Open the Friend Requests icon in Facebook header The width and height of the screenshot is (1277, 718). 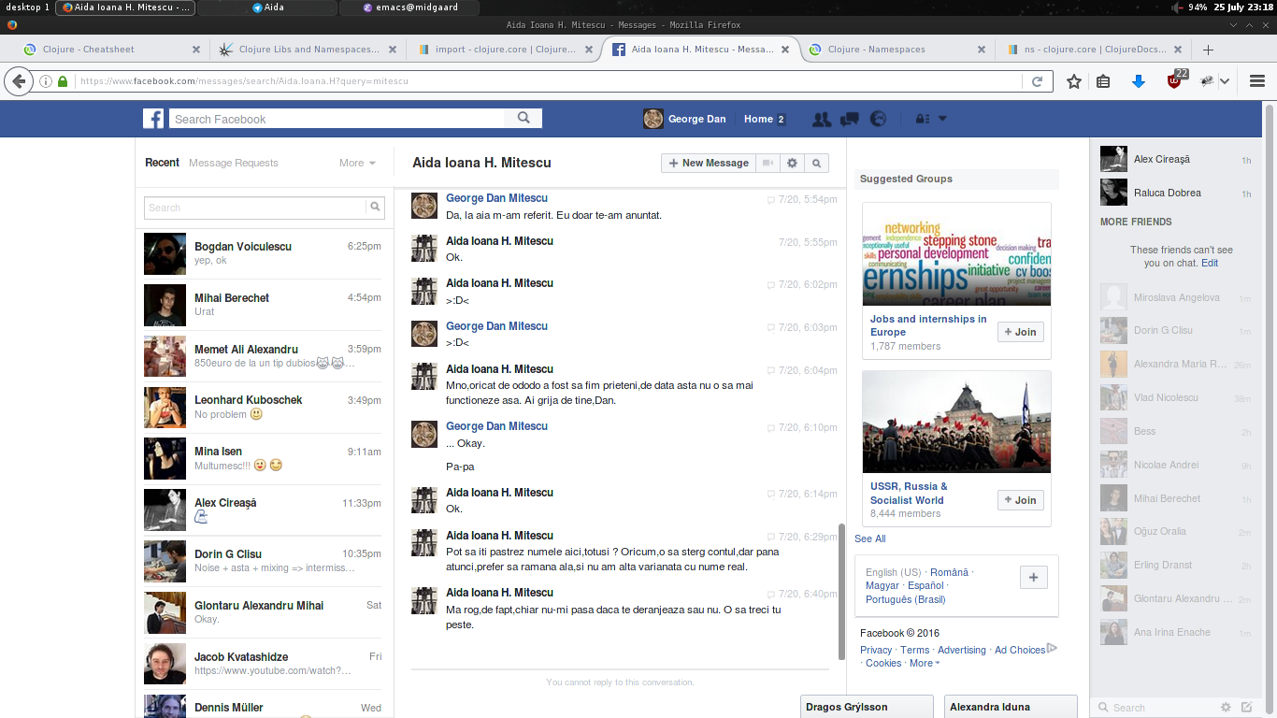(822, 119)
